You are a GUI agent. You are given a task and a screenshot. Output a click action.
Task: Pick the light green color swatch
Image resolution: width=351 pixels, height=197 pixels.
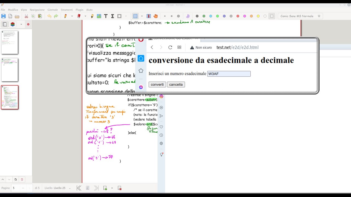(x=217, y=16)
